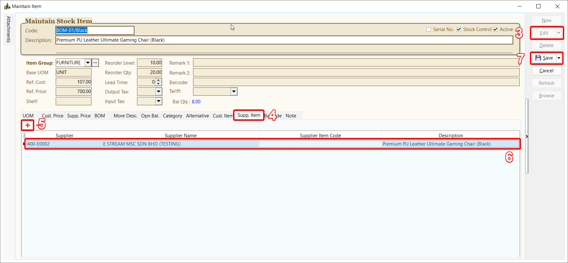Increase Lead Time with the up spinner arrow
The image size is (568, 263).
coord(158,80)
